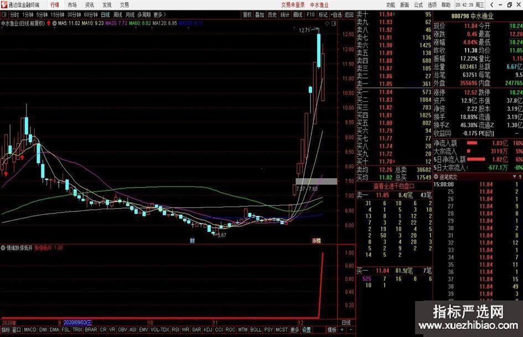Open the 选项 menu
This screenshot has height=337, width=523.
pos(432,4)
